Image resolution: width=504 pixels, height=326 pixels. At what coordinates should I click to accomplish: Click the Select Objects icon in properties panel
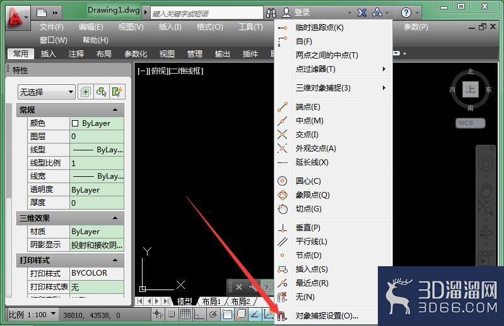click(102, 93)
